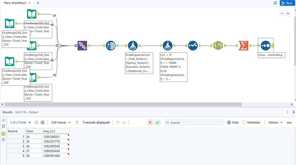Viewport: 296px width, 165px height.
Task: Click the 'Class - Ascending' annotation
Action: point(272,55)
